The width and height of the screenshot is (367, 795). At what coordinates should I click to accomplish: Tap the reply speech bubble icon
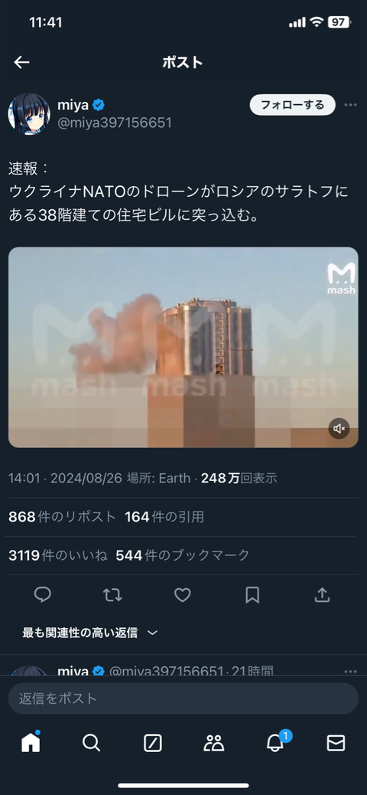pos(43,595)
